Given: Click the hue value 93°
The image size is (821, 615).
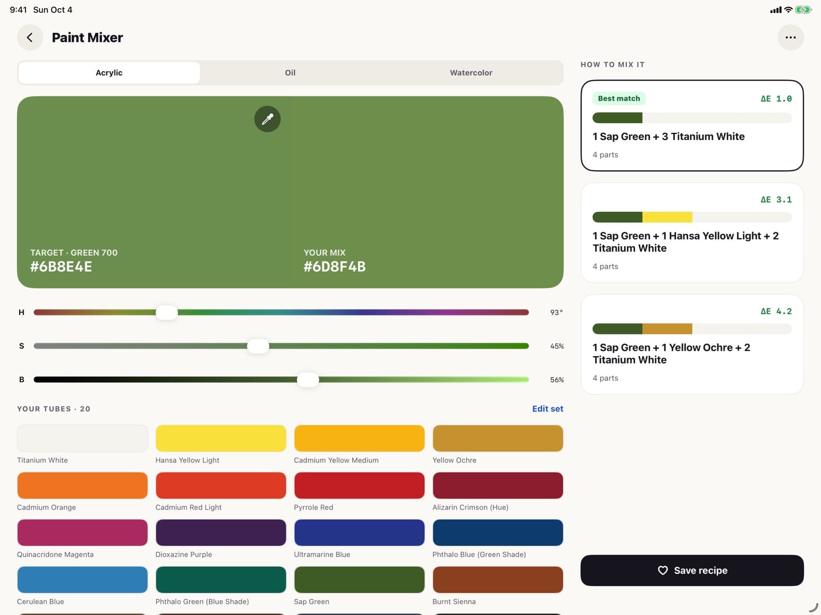Looking at the screenshot, I should [x=556, y=312].
